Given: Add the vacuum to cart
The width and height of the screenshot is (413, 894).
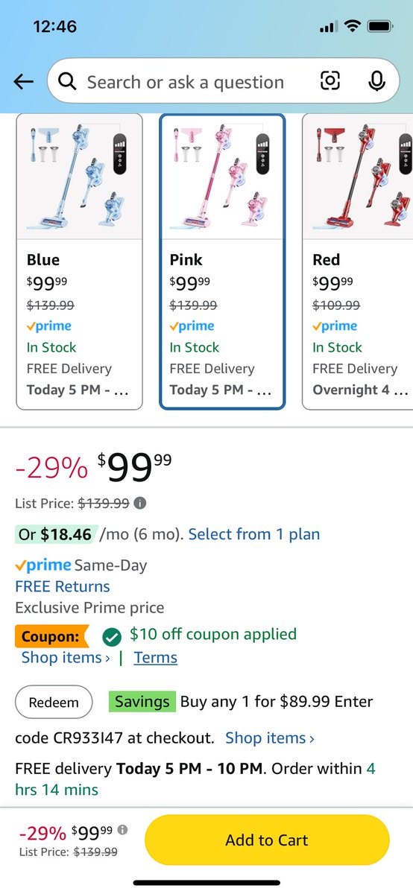Looking at the screenshot, I should 267,840.
